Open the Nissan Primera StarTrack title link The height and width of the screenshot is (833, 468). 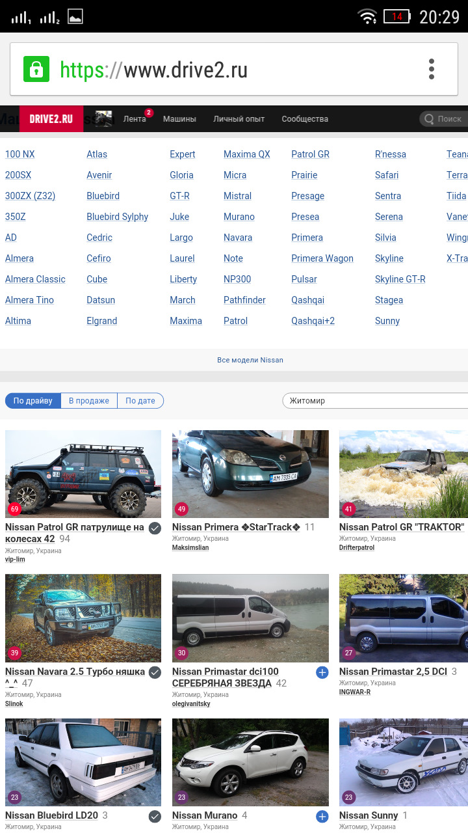pos(237,527)
